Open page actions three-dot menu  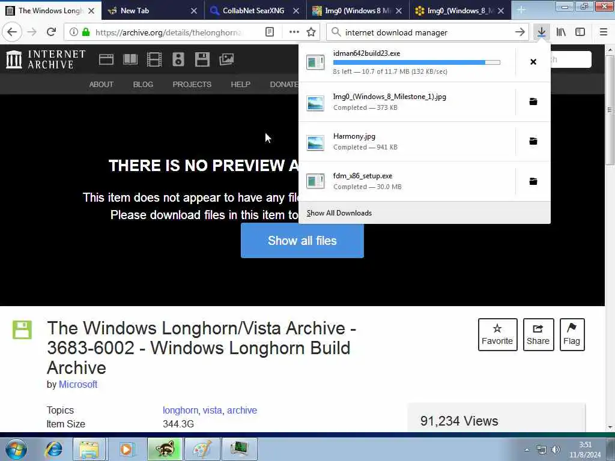click(294, 32)
